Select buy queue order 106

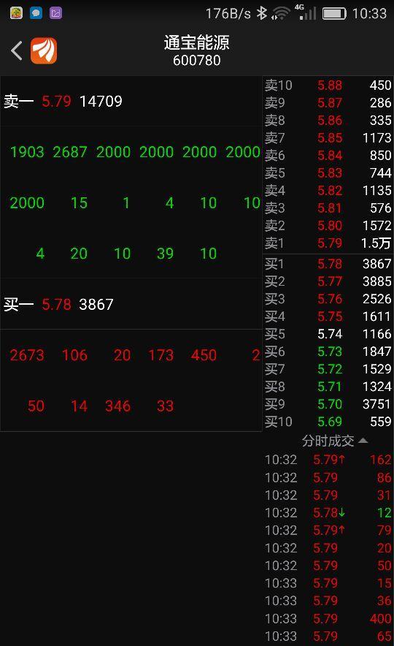click(74, 355)
